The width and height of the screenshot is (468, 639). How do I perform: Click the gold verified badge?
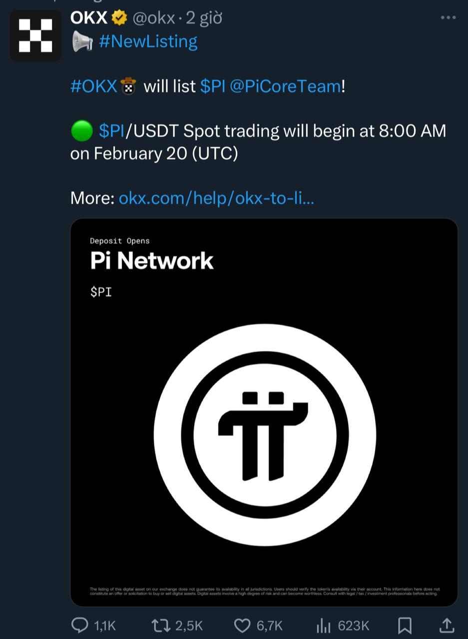pos(119,18)
